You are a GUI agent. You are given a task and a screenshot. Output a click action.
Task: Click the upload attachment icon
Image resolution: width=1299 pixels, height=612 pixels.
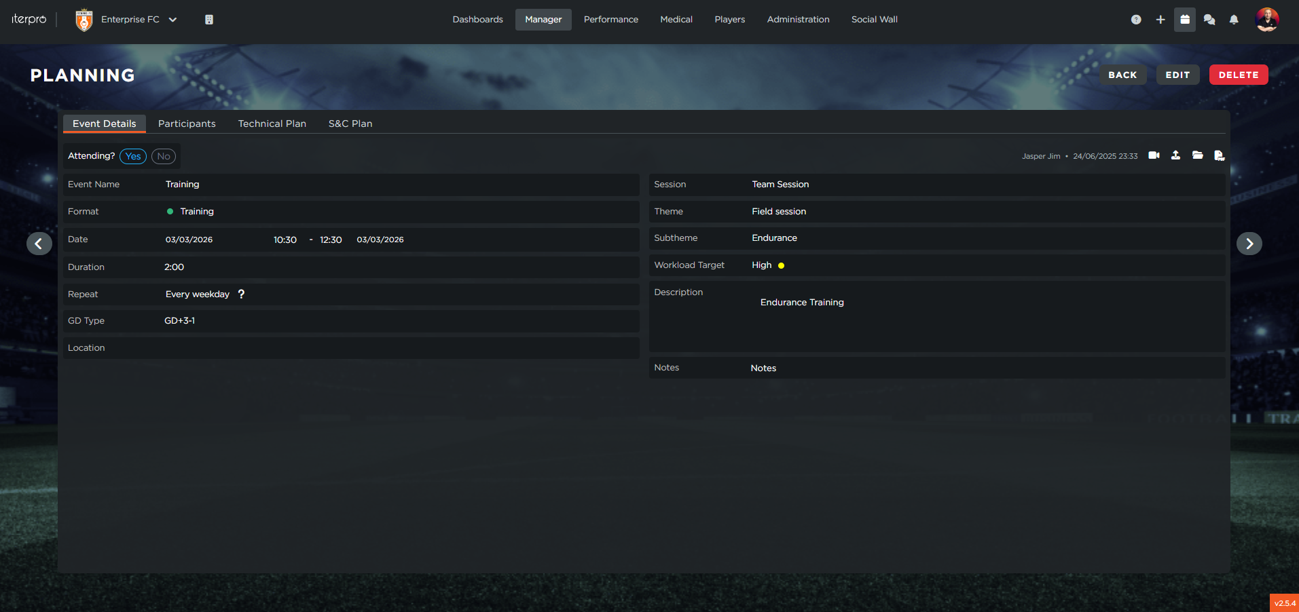tap(1175, 155)
